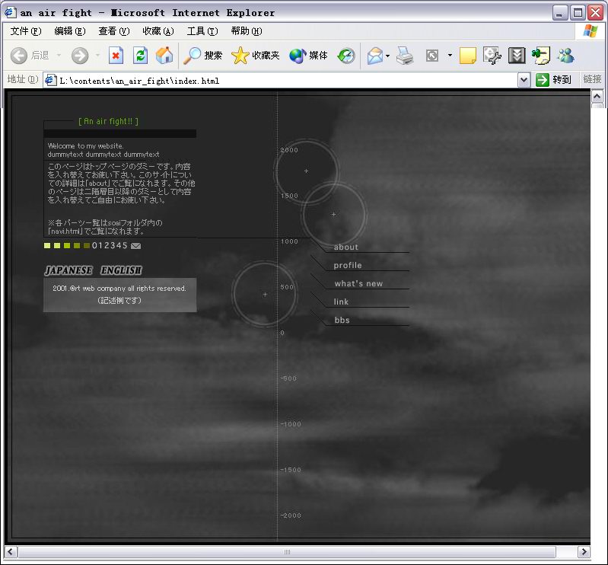The width and height of the screenshot is (608, 565).
Task: Click the "about" navigation link
Action: click(345, 247)
